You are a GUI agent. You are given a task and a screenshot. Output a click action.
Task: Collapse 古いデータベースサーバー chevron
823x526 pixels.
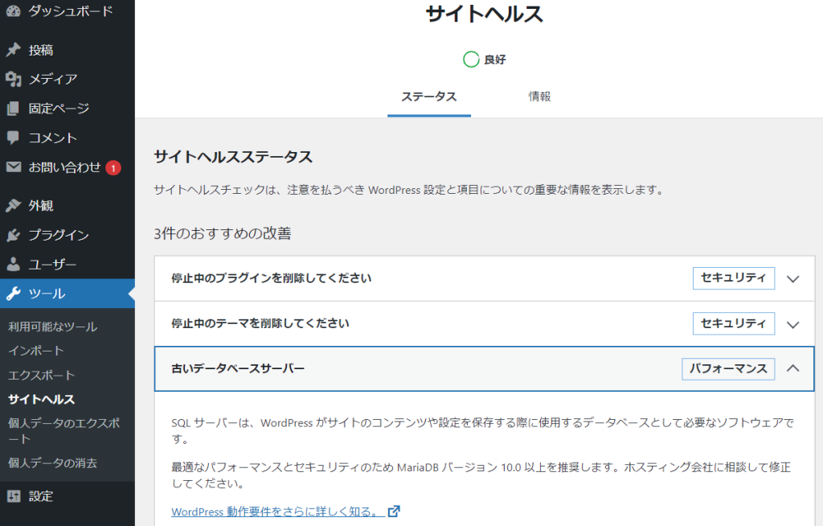click(x=792, y=368)
